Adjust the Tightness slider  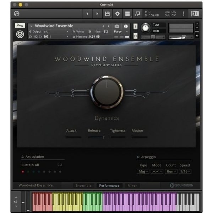click(x=118, y=137)
